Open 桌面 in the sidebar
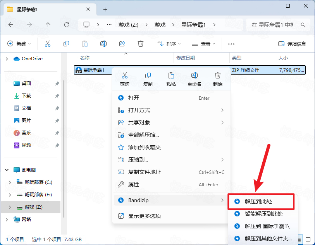 coord(26,83)
